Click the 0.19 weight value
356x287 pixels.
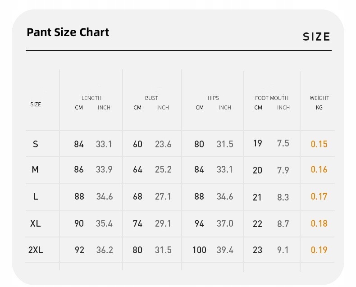point(319,250)
